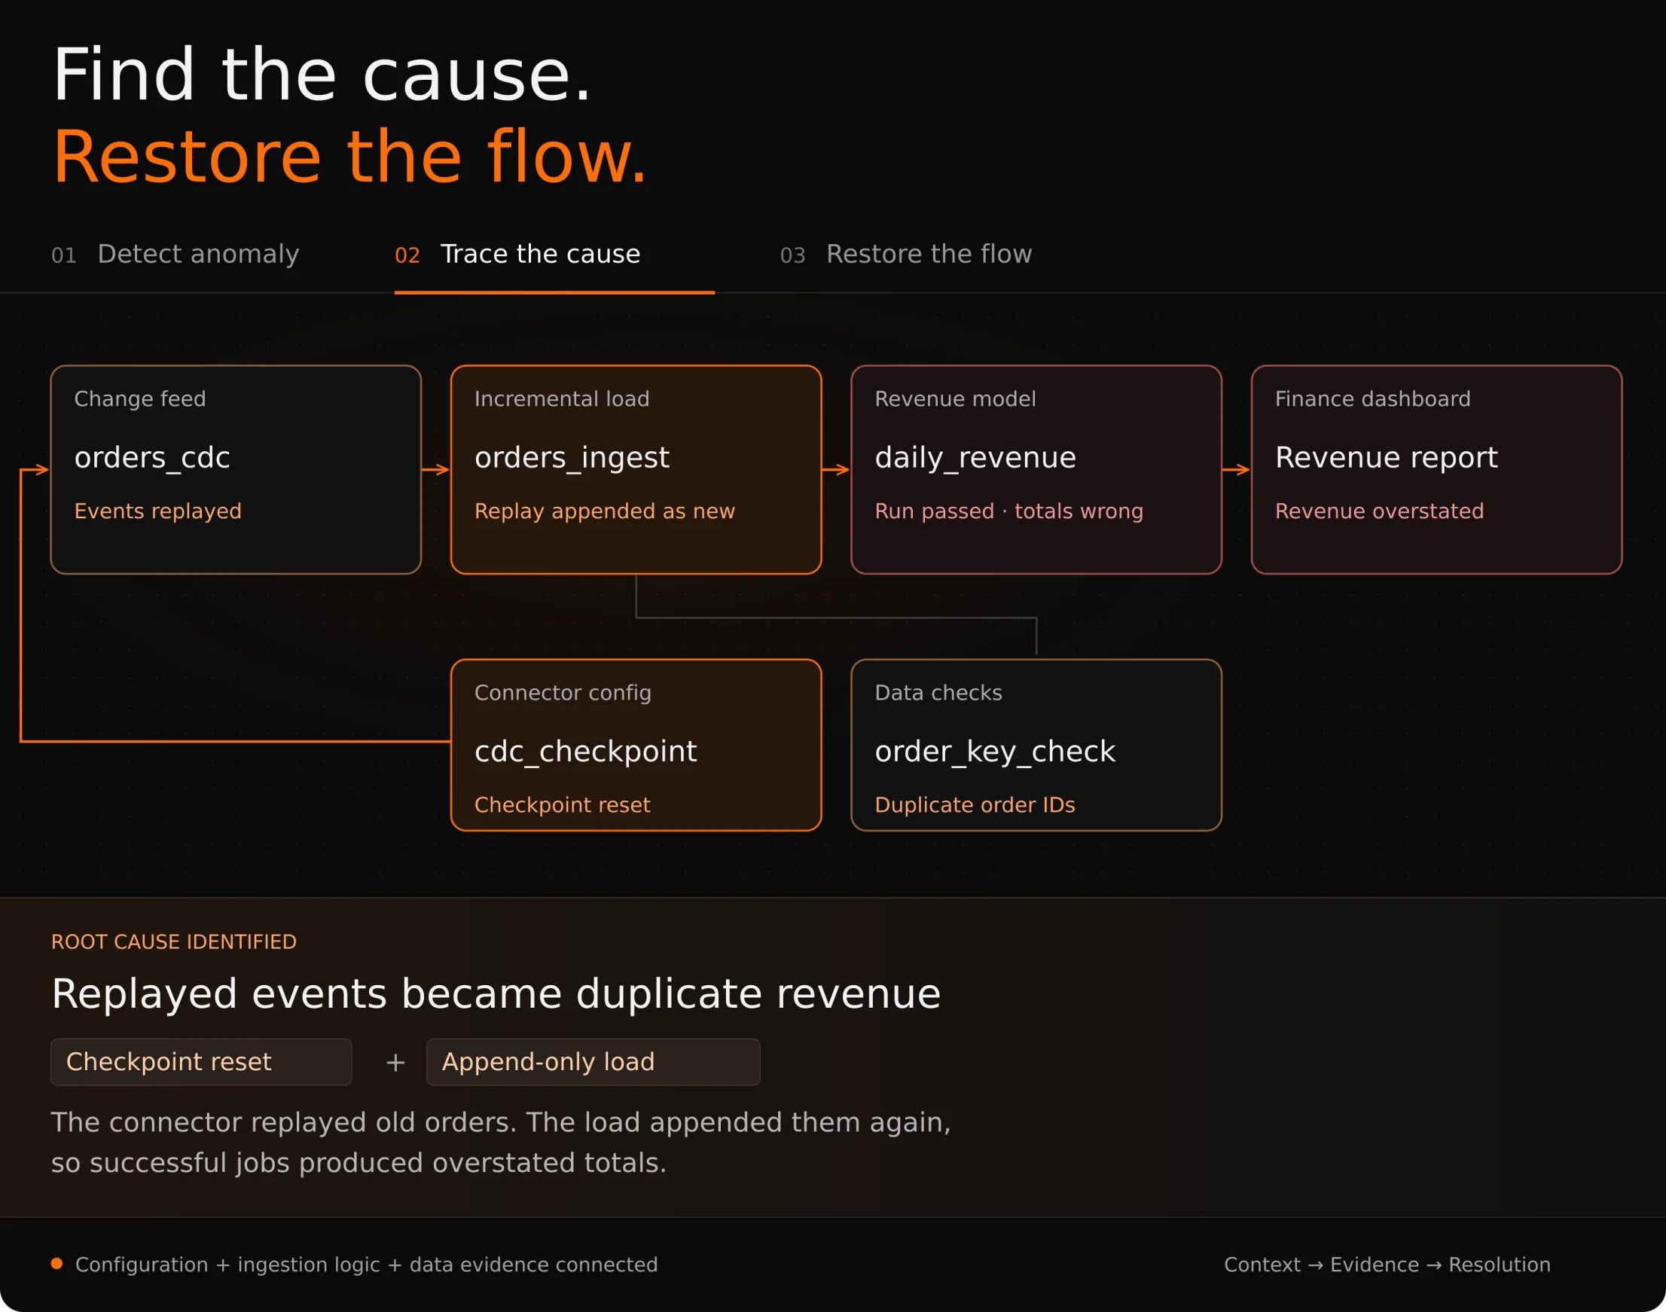Click 'Replay appended as new' status text
The height and width of the screenshot is (1312, 1666).
click(605, 511)
